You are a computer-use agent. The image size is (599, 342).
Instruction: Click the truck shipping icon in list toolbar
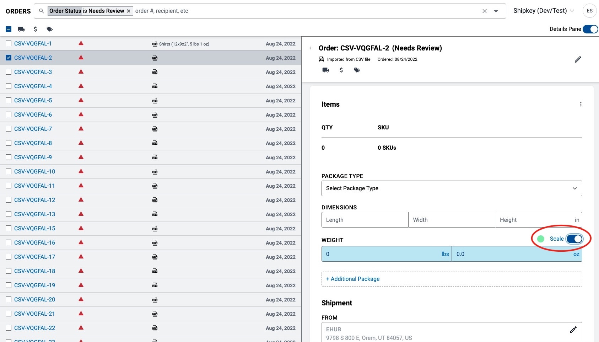click(21, 29)
